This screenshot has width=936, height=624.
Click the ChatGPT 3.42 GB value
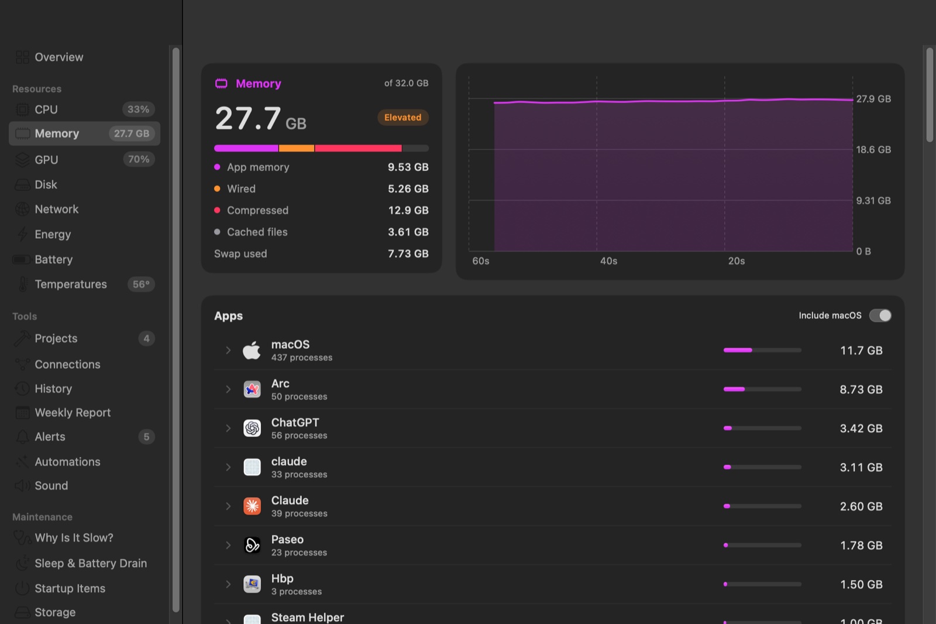point(861,428)
